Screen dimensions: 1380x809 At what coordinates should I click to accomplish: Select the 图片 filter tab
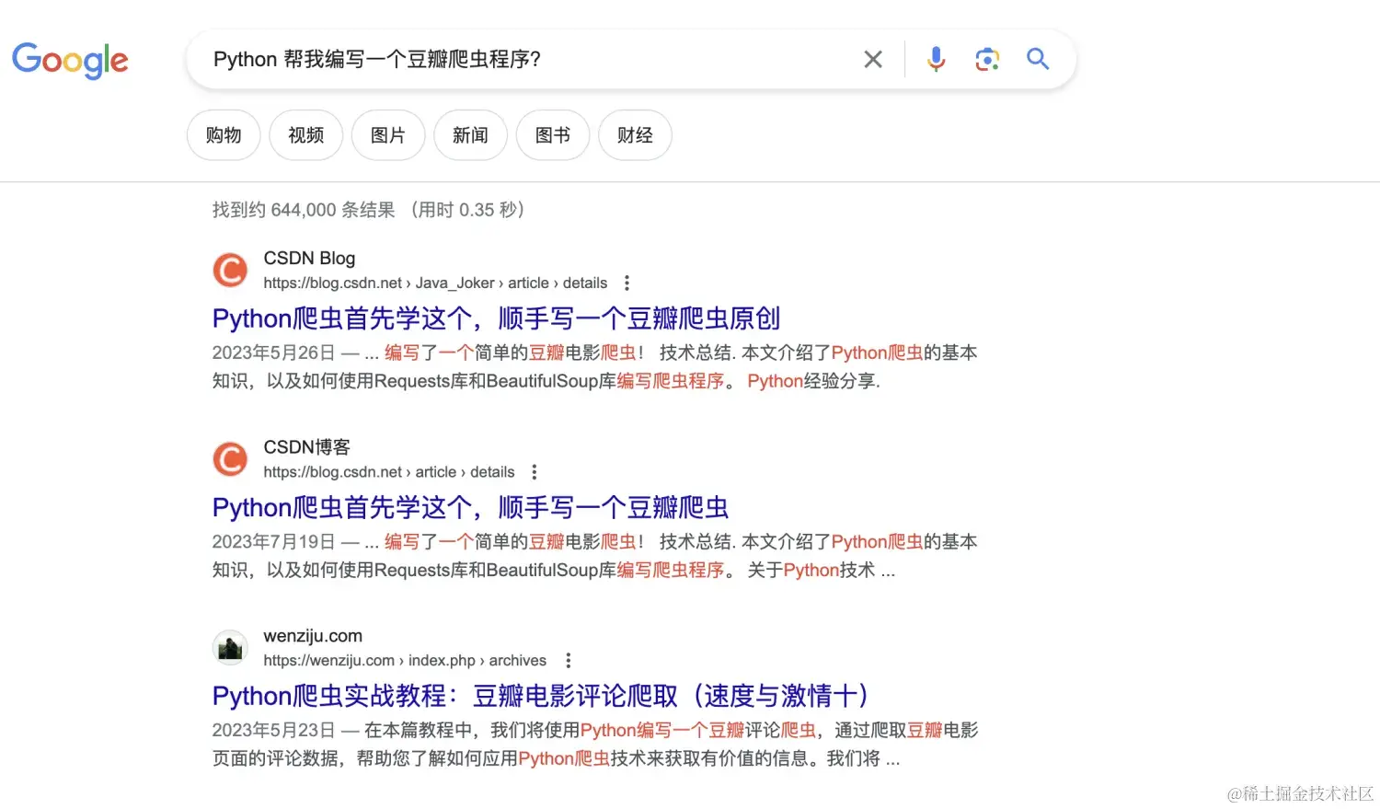click(x=388, y=135)
